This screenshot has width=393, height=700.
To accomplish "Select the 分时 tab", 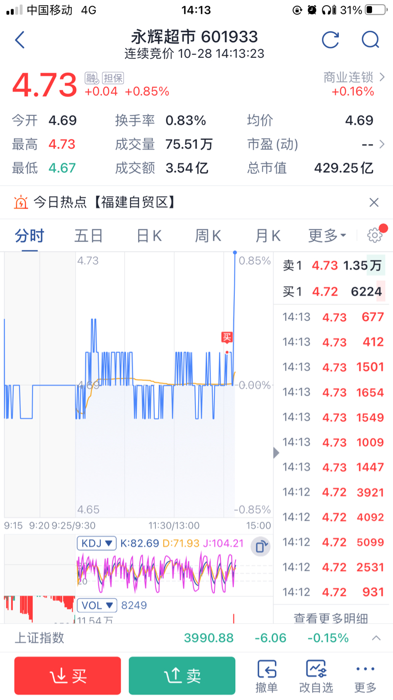I will (30, 236).
